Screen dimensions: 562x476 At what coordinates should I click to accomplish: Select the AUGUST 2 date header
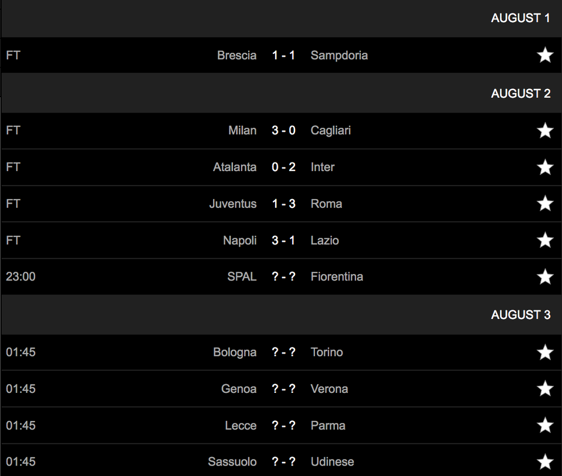[x=520, y=94]
